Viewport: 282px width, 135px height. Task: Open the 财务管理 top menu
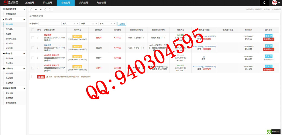click(101, 3)
